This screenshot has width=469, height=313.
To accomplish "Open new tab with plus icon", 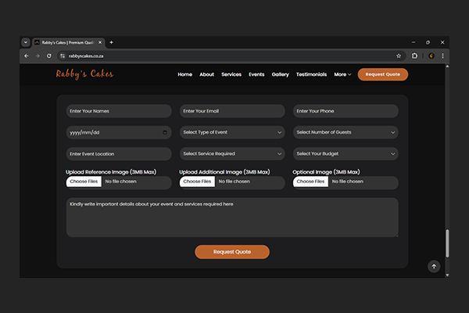I will point(111,42).
